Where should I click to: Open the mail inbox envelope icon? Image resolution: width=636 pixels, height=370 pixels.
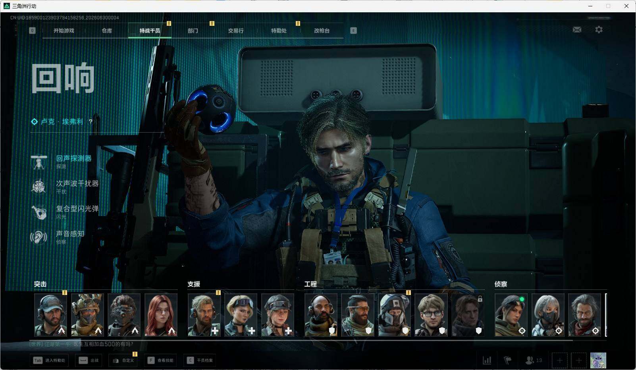click(577, 30)
